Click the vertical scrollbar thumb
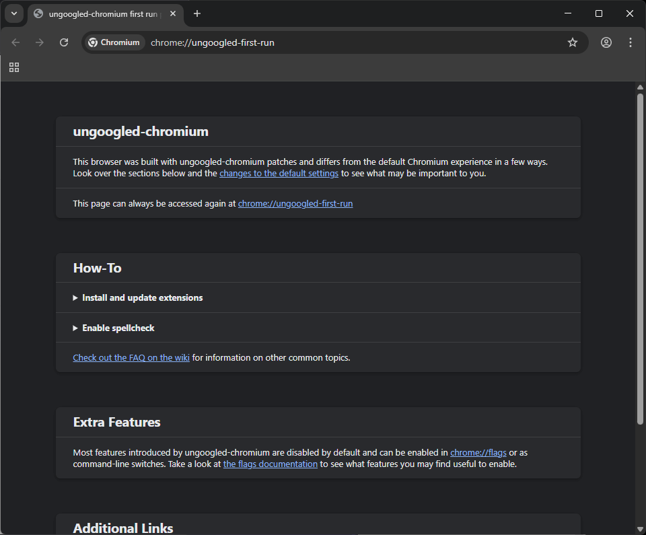Image resolution: width=646 pixels, height=535 pixels. coord(640,259)
